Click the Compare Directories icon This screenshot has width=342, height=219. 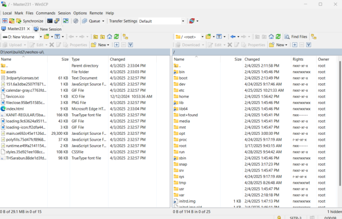tap(5, 21)
